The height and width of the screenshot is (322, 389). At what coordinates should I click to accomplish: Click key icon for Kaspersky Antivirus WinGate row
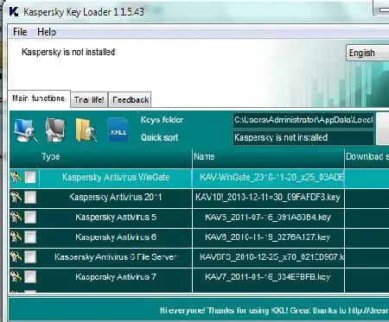coord(16,177)
